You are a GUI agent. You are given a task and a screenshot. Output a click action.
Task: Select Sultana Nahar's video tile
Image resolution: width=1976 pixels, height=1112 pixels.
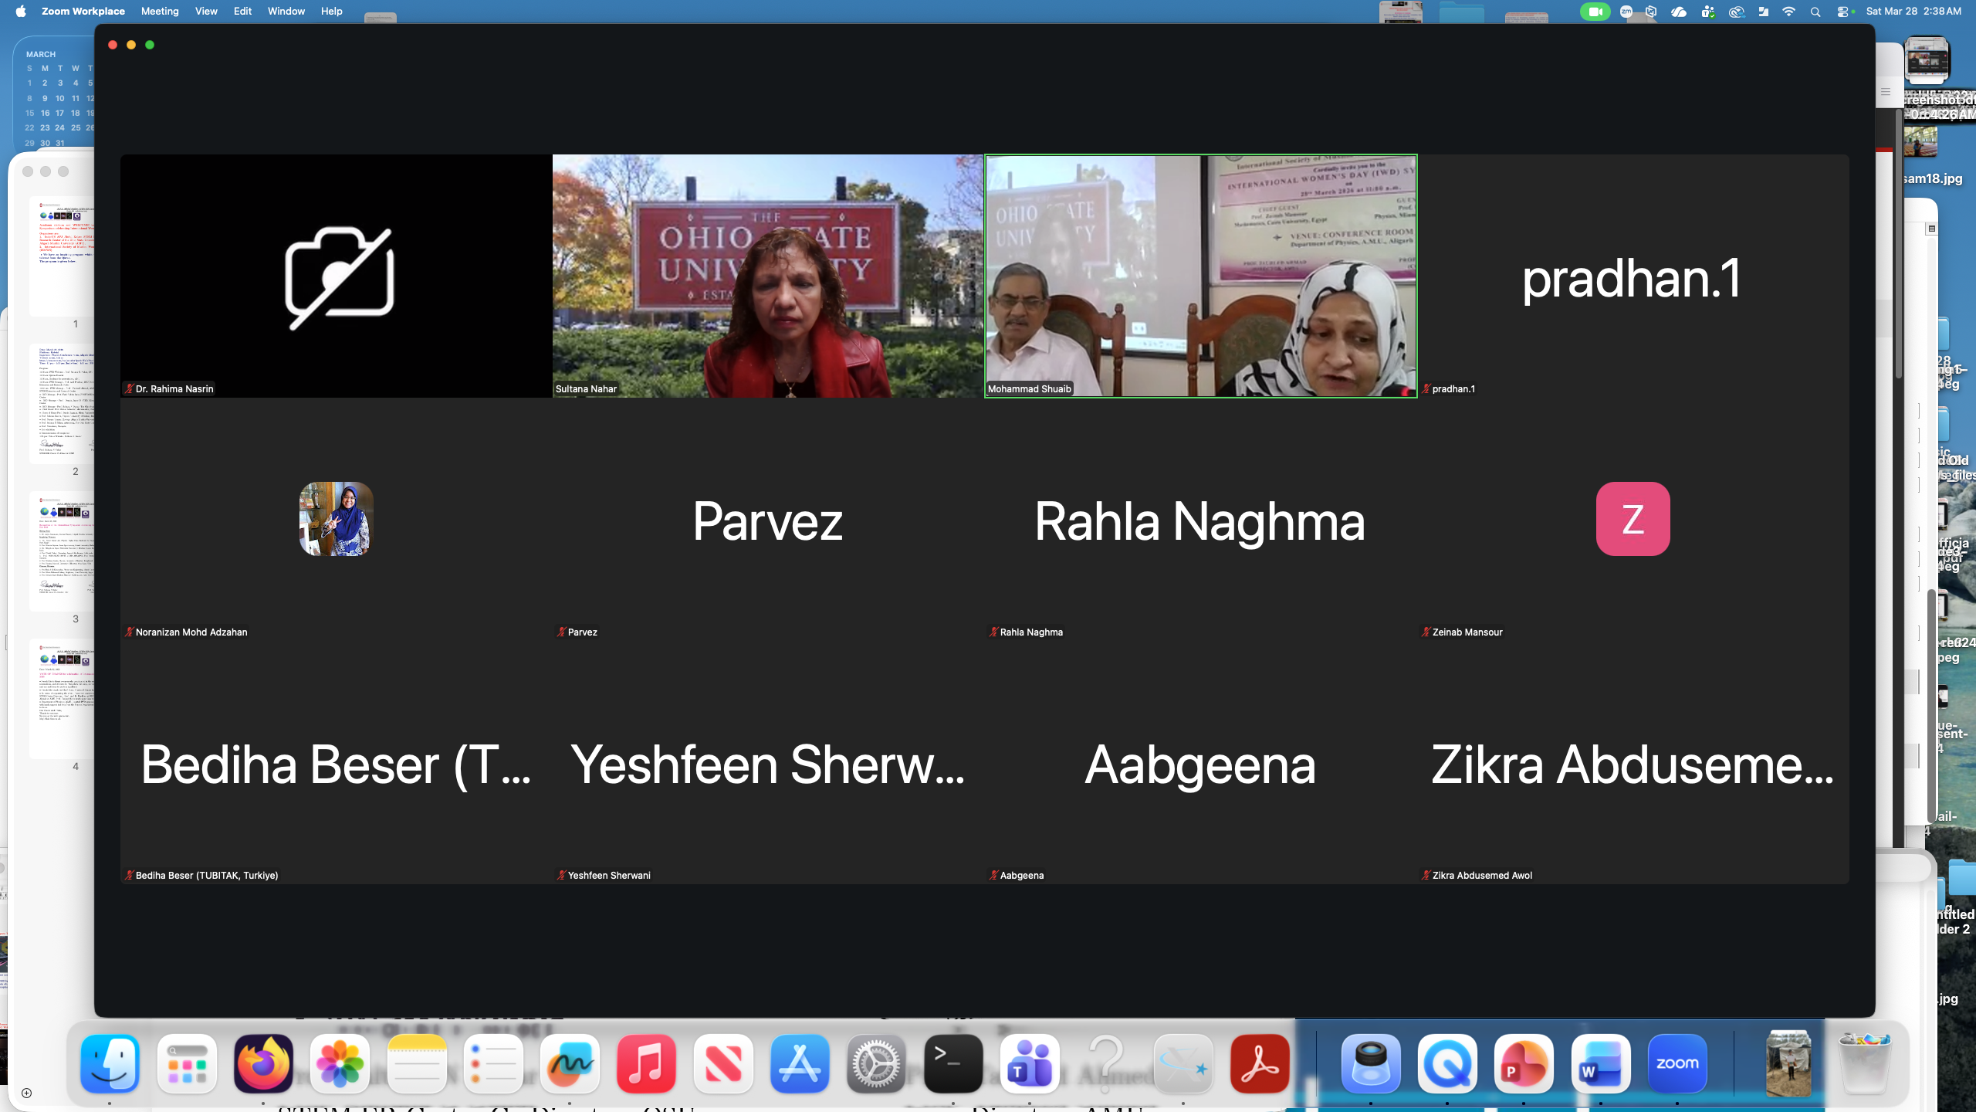[768, 276]
